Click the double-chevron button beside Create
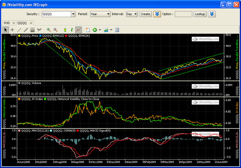The width and height of the screenshot is (241, 168). pos(157,14)
